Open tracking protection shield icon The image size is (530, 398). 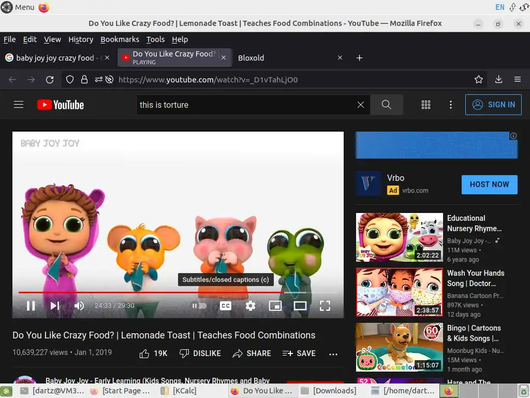tap(70, 79)
